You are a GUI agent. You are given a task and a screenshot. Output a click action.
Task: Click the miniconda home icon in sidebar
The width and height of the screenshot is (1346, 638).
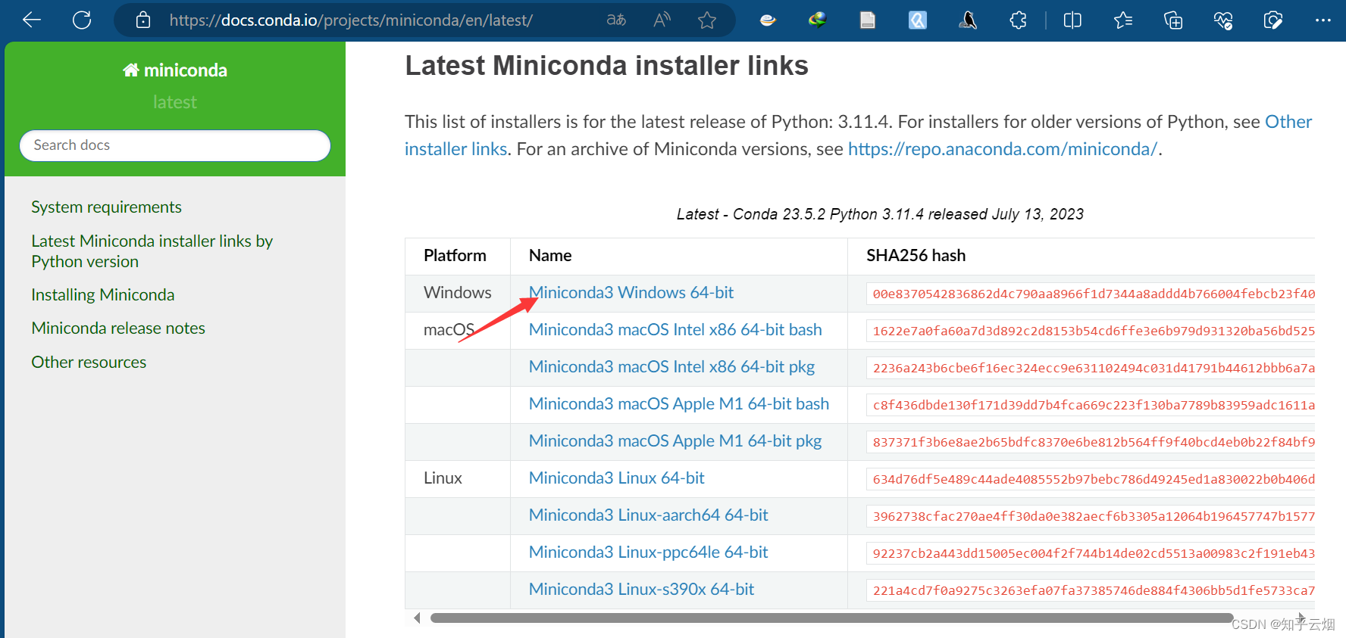pyautogui.click(x=131, y=70)
